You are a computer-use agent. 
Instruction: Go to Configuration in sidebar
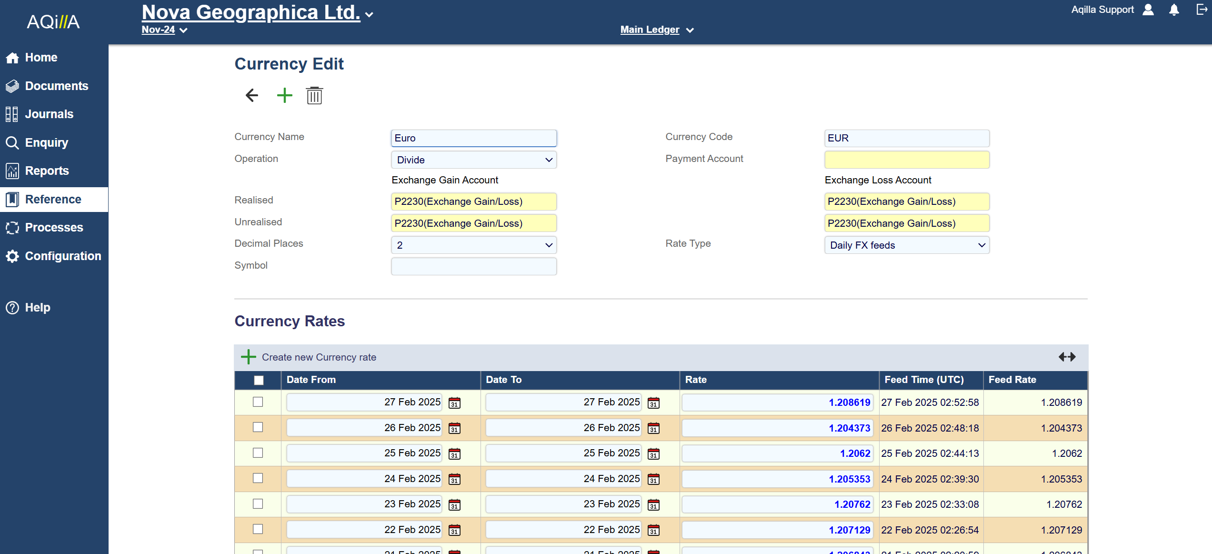point(63,256)
